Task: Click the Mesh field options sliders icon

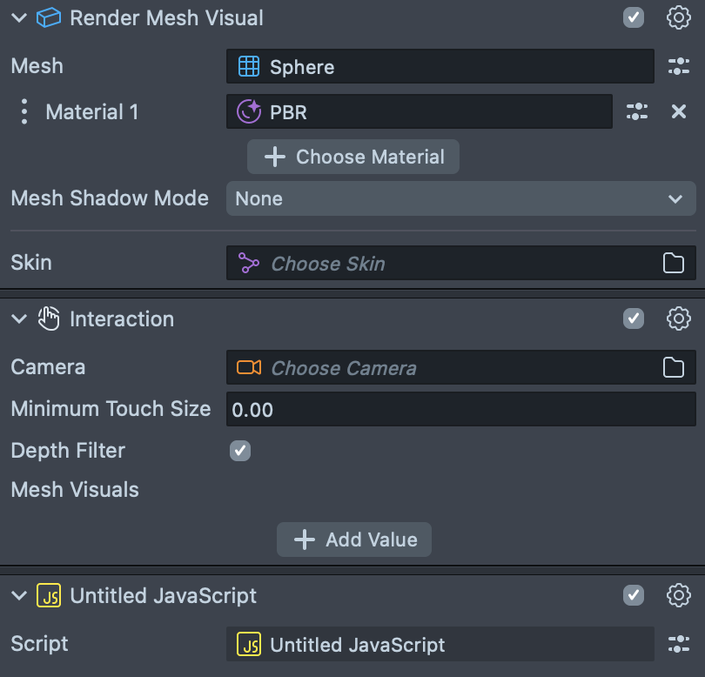Action: pos(678,66)
